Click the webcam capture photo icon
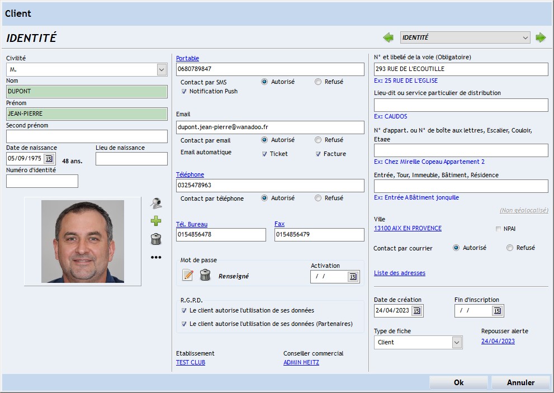 pos(156,203)
